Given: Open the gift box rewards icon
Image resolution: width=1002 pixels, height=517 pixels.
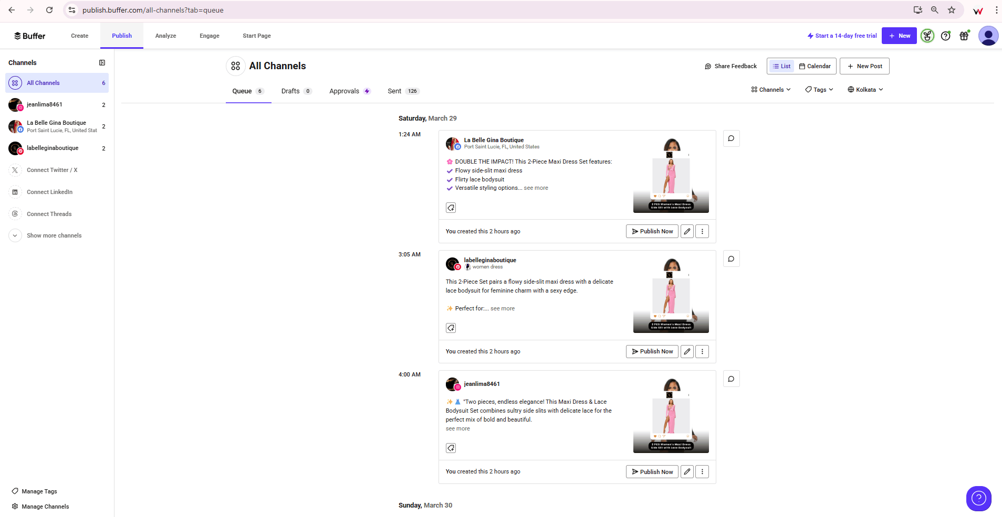Looking at the screenshot, I should tap(964, 36).
